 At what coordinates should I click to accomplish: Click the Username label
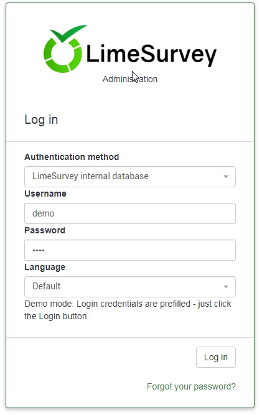[45, 194]
